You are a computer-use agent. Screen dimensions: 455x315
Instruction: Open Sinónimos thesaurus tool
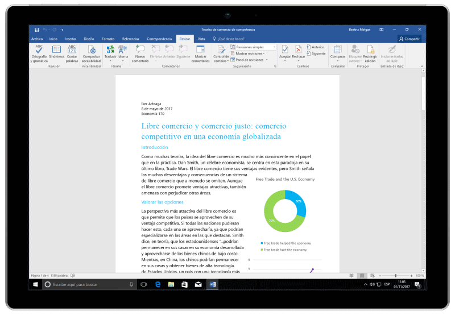56,52
